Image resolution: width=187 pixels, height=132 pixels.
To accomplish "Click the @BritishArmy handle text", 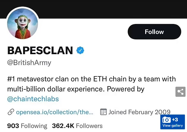I will (x=29, y=63).
